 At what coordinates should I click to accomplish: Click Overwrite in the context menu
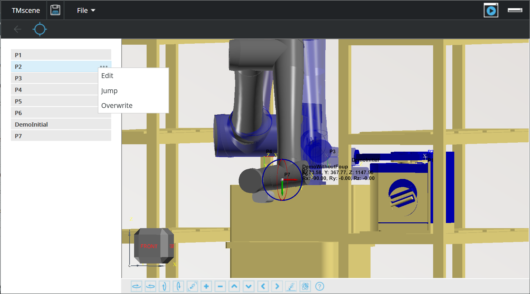click(x=117, y=106)
